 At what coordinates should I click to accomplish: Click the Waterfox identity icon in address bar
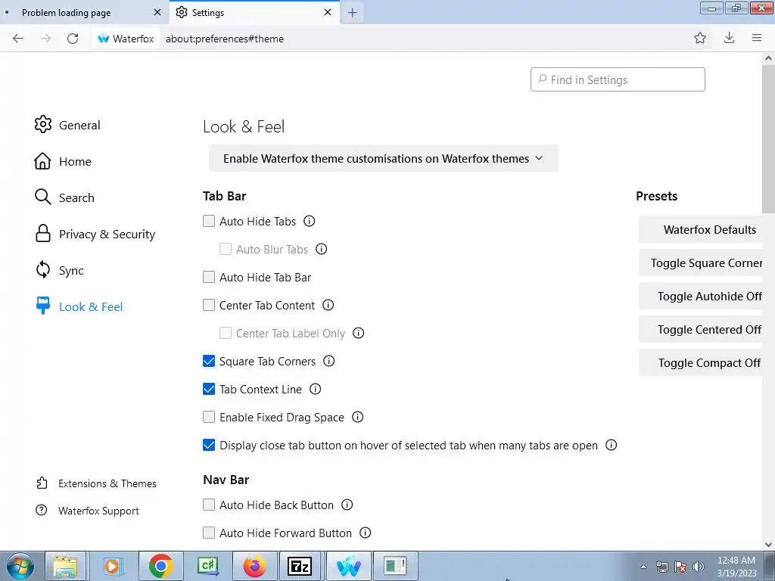pos(126,39)
